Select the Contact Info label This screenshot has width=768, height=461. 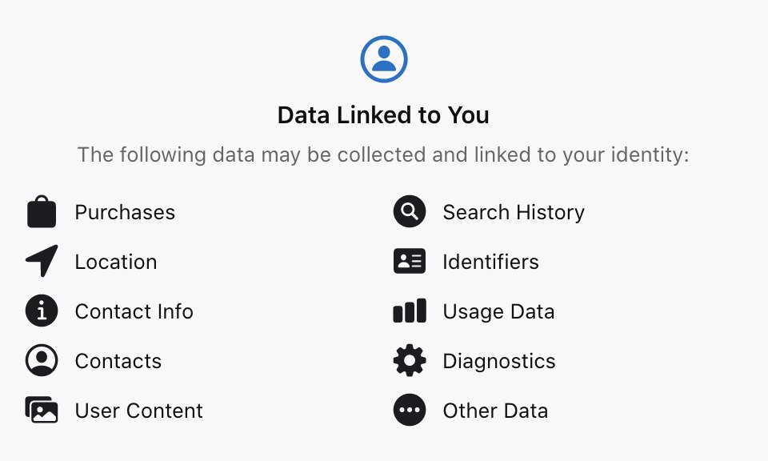click(134, 311)
